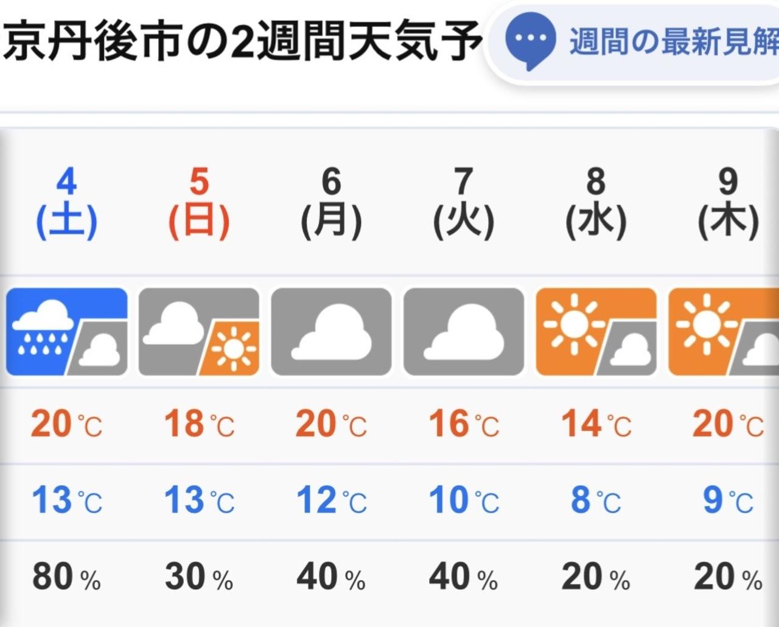Click the blue speech bubble icon
Screen dimensions: 779x627
tap(530, 41)
